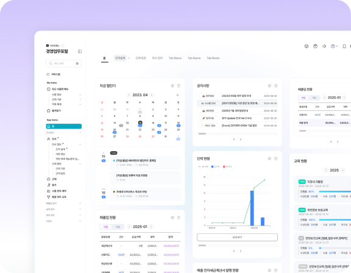Open settings gear on 공지사항 widget
Viewport: 351px width, 273px height.
click(x=269, y=86)
